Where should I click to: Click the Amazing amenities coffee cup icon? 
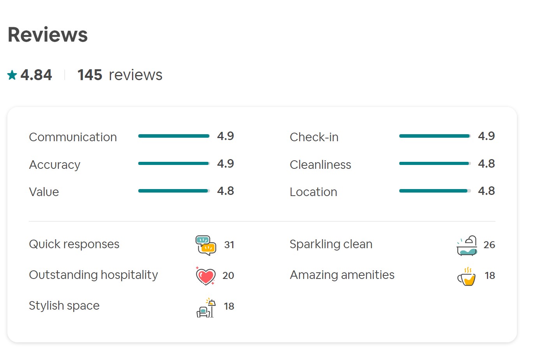click(x=467, y=276)
